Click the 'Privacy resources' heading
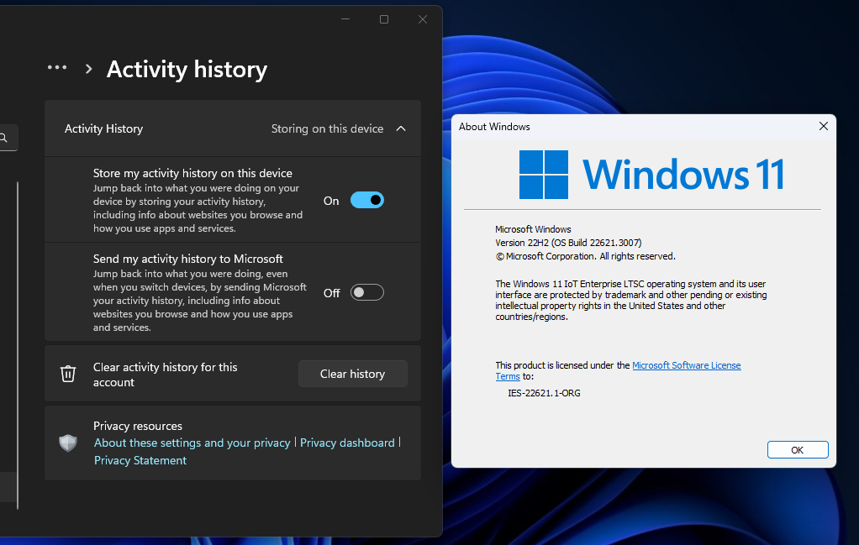The image size is (859, 545). pyautogui.click(x=138, y=426)
